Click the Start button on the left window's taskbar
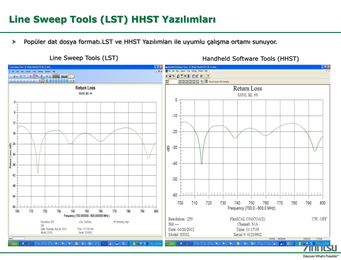 point(13,244)
